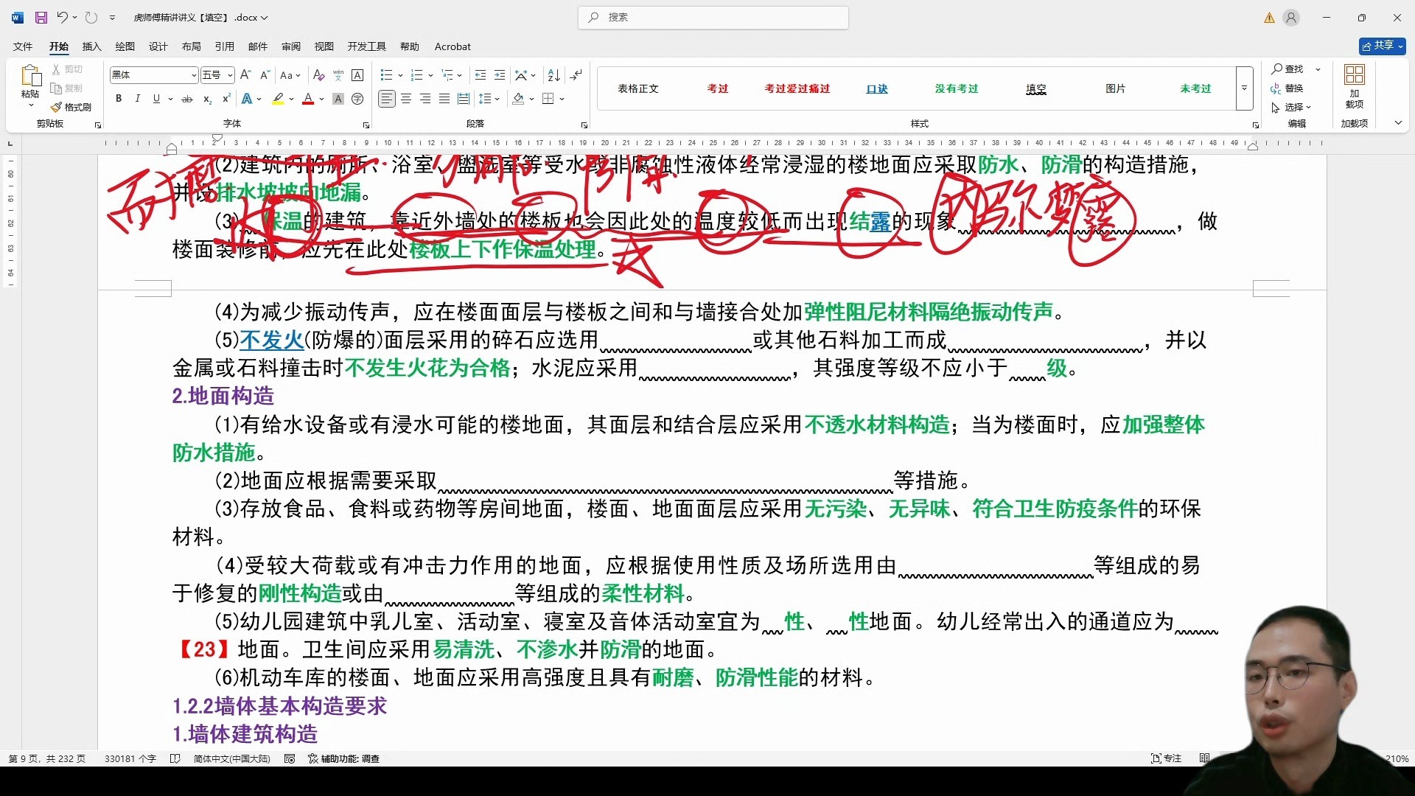Clear all formatting with the eraser icon
1415x796 pixels.
click(318, 75)
